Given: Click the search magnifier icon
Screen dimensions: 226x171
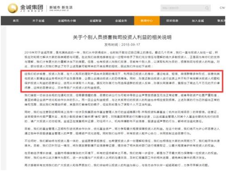Looking at the screenshot, I should [207, 8].
